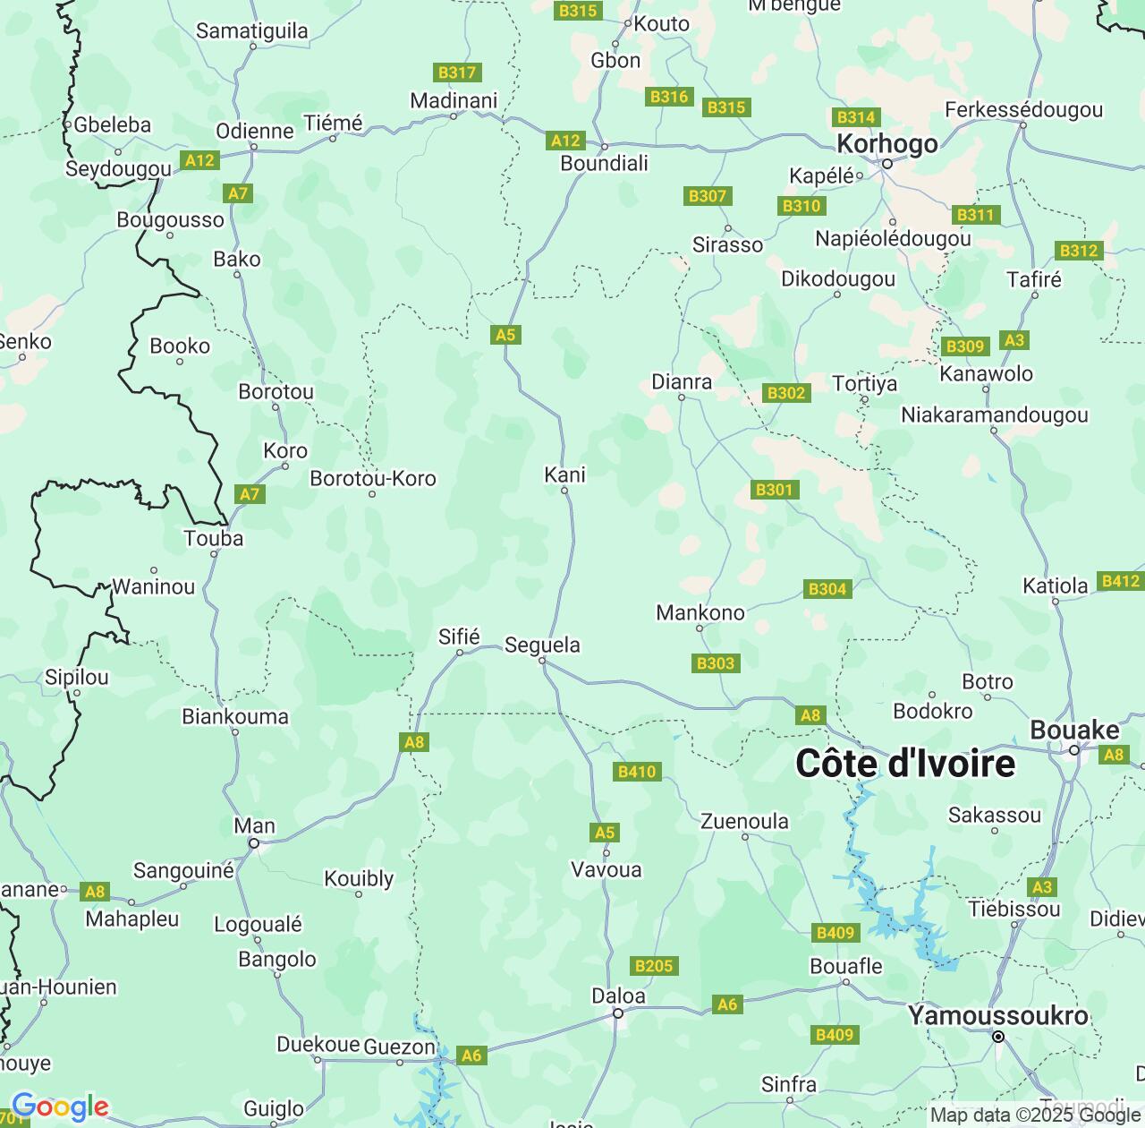
Task: Click the Google logo
Action: pos(60,1107)
